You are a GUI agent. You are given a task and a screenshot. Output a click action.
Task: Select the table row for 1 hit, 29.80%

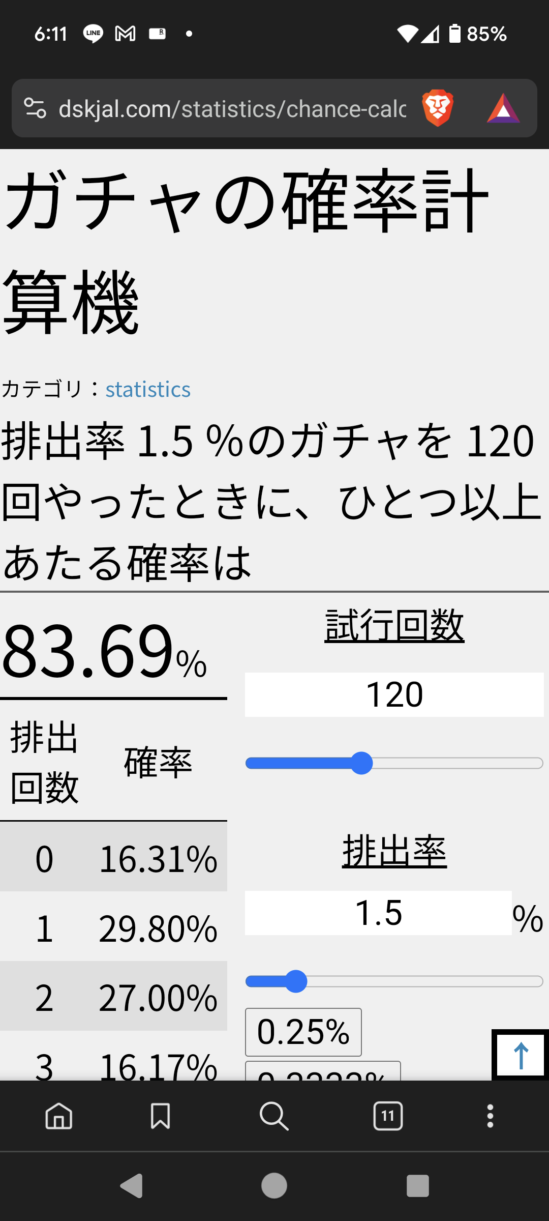pos(113,928)
